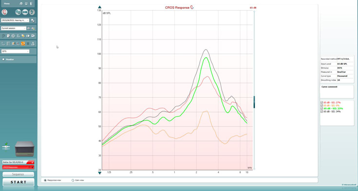Open the Current session dropdown
This screenshot has height=191, width=358.
14,28
